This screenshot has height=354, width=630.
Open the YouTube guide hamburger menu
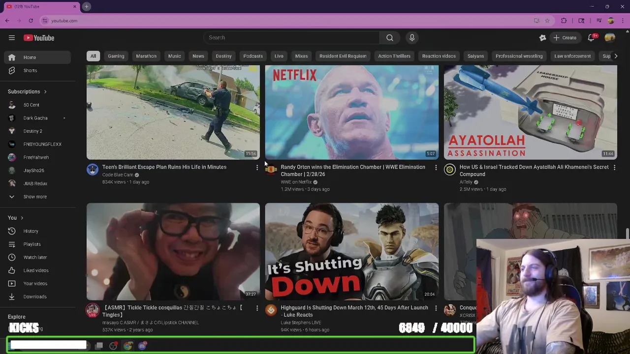point(12,38)
